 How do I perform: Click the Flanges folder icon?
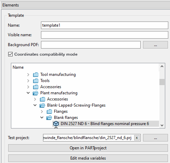pyautogui.click(x=49, y=111)
